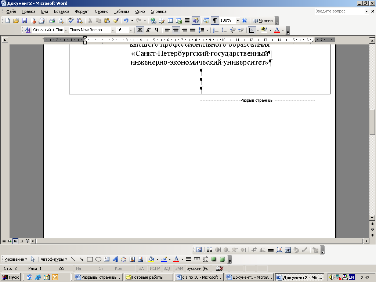The image size is (376, 282).
Task: Open the Document Map pane
Action: 206,21
